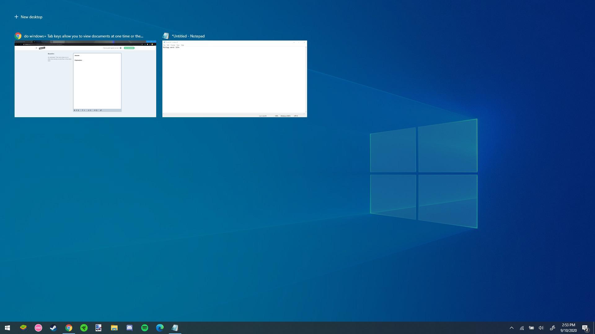Click the Chrome taskbar icon

(x=69, y=328)
